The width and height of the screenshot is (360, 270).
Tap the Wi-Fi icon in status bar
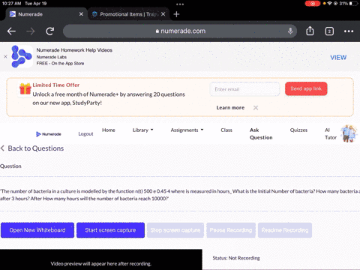[x=330, y=4]
